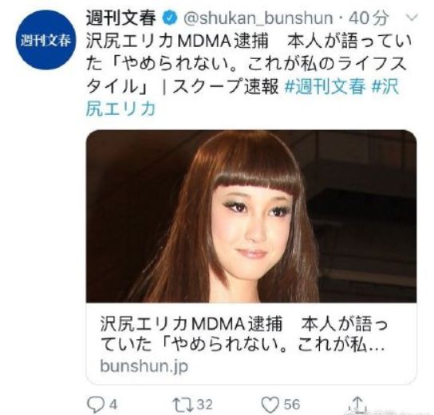This screenshot has width=434, height=415.
Task: Expand the tweet options chevron
Action: click(412, 18)
